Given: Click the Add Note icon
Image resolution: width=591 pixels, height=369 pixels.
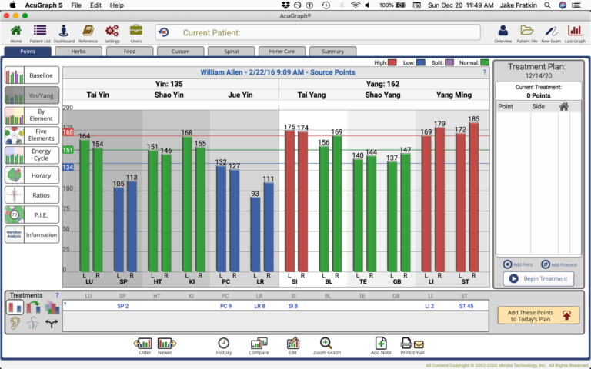Looking at the screenshot, I should click(x=381, y=346).
